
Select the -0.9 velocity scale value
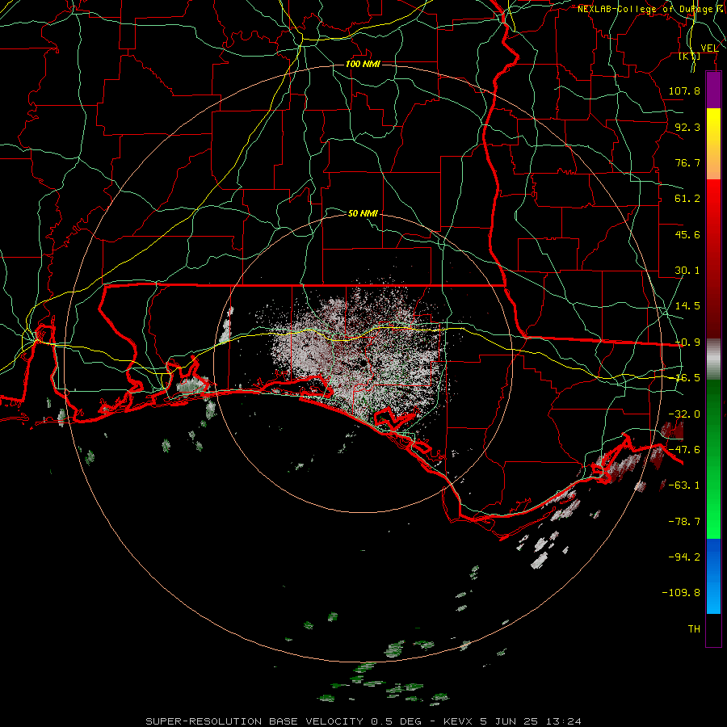pyautogui.click(x=687, y=342)
